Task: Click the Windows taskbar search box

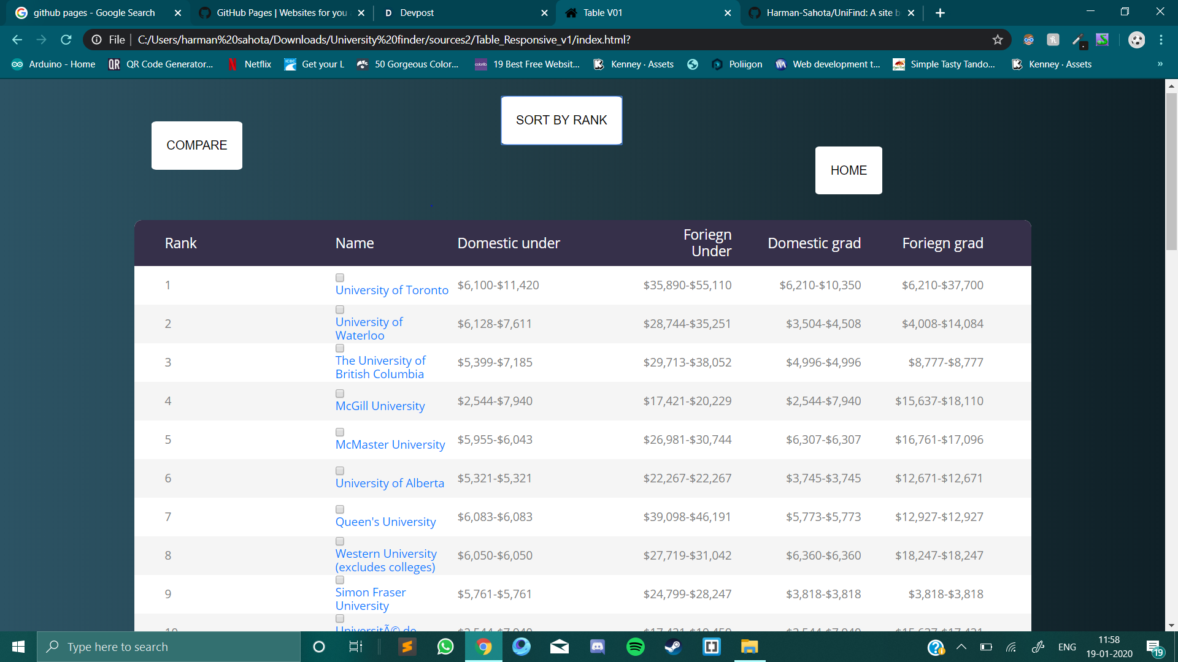Action: 169,647
